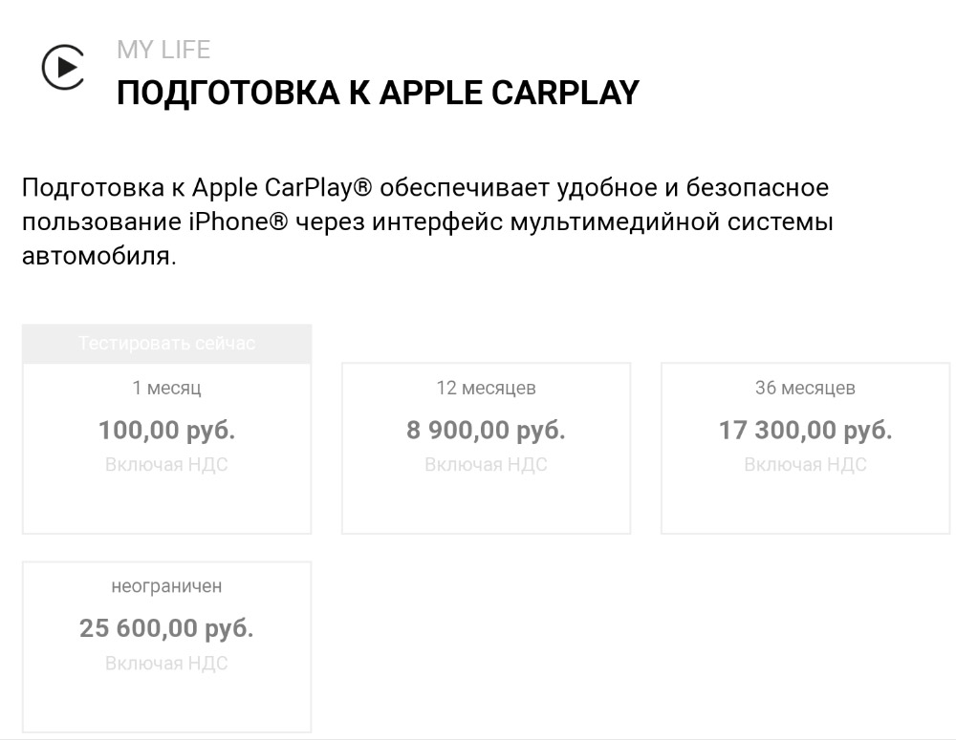Viewport: 956px width, 740px height.
Task: Click the 100,00 руб. price
Action: point(166,430)
